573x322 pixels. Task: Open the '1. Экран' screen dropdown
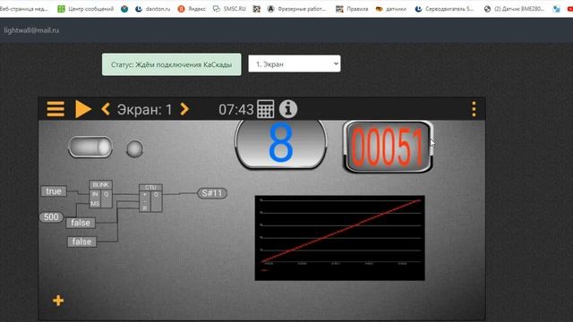(295, 64)
